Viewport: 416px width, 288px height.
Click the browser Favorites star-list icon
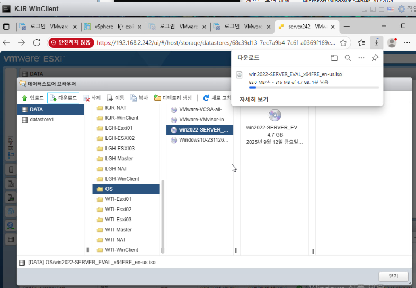coord(361,42)
